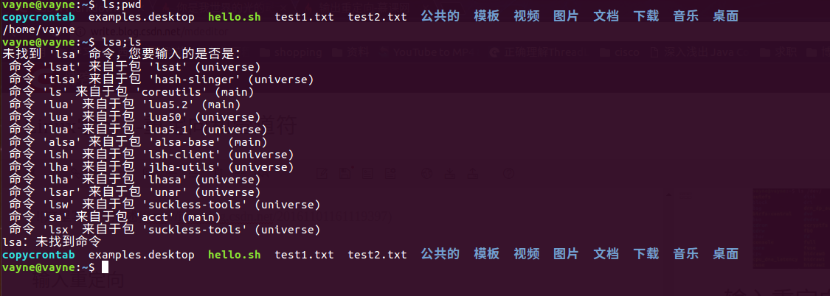The height and width of the screenshot is (296, 830).
Task: Click the 'lsa;ls' command text
Action: [x=121, y=42]
